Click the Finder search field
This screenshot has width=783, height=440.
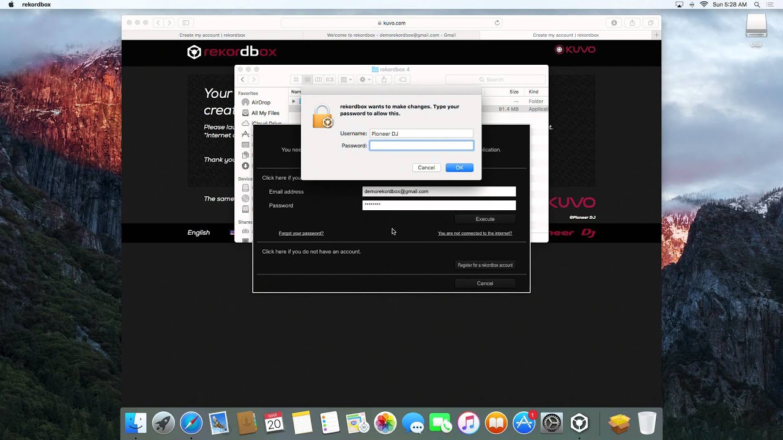point(495,79)
